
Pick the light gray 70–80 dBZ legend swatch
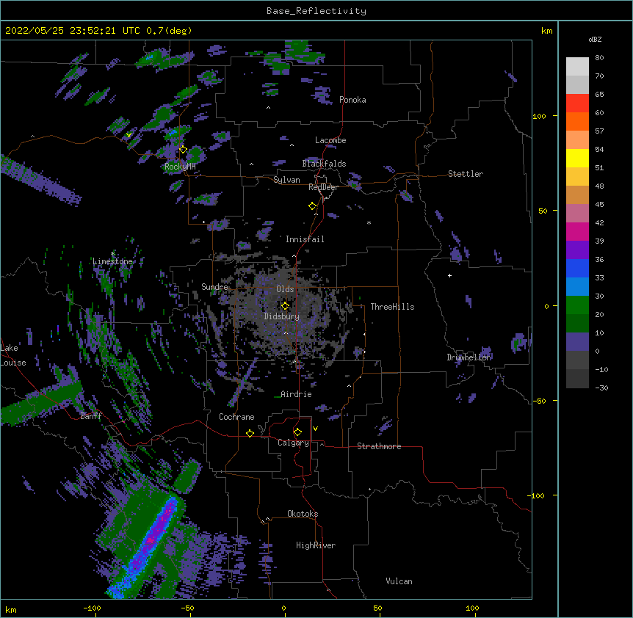[x=577, y=67]
